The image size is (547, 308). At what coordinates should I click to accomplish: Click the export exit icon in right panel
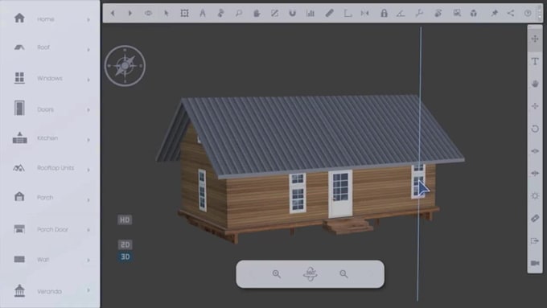coord(535,240)
